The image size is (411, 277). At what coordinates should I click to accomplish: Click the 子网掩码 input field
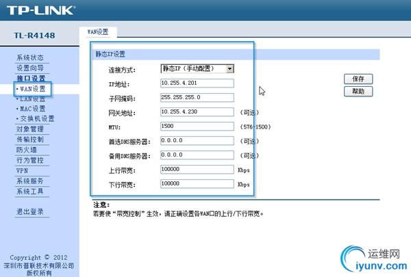coord(197,97)
